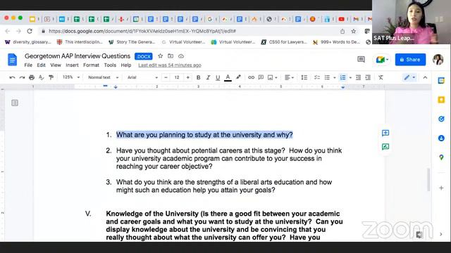Screen dimensions: 451x253
Task: Reload the page in the browser
Action: (x=30, y=31)
